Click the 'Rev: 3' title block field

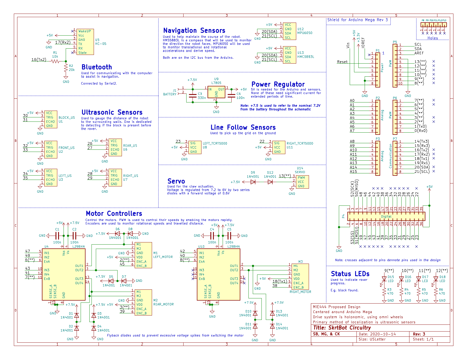(x=419, y=334)
